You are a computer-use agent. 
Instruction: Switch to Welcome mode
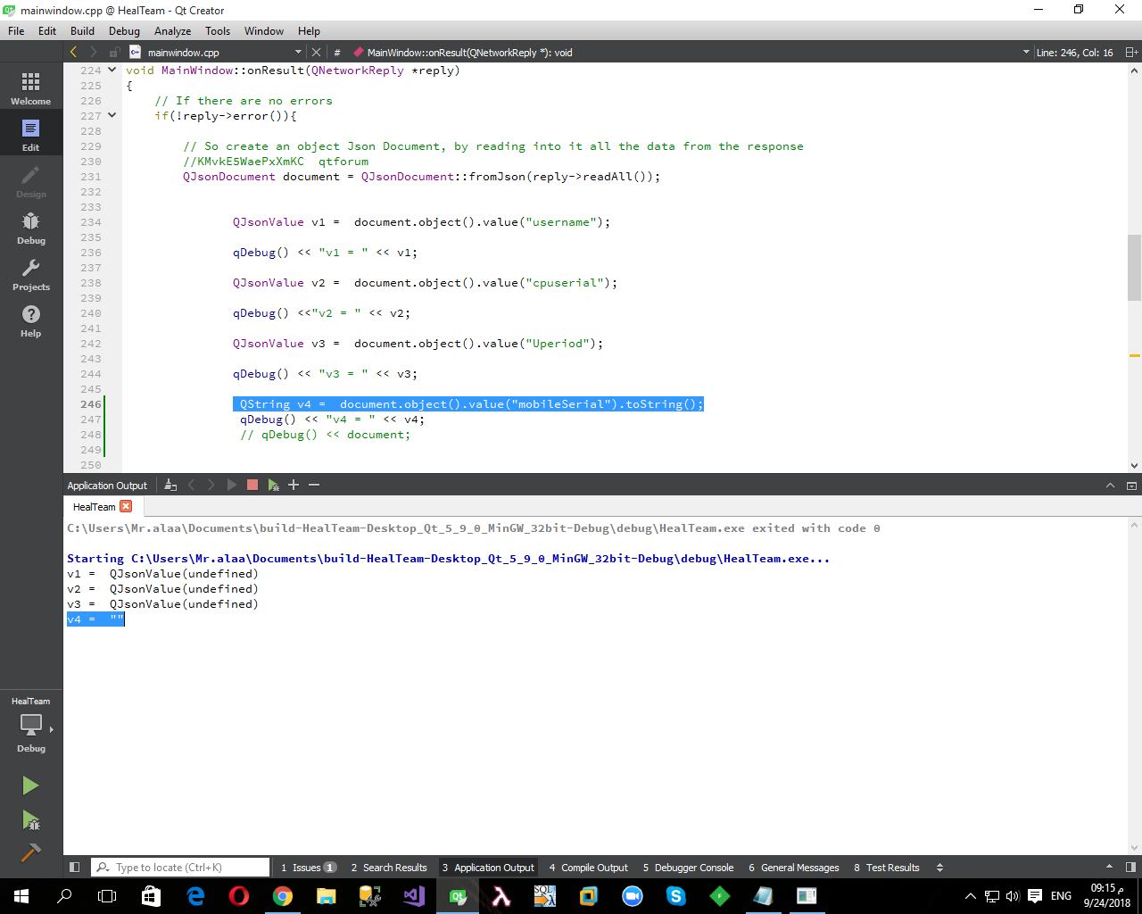pyautogui.click(x=30, y=86)
